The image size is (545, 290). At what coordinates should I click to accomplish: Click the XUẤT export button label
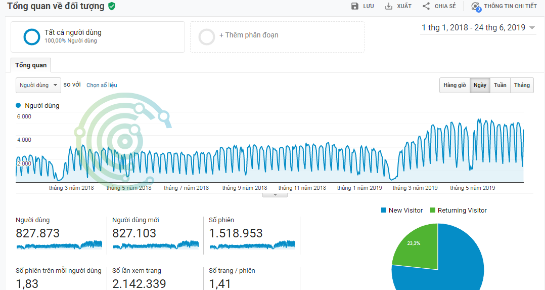404,6
